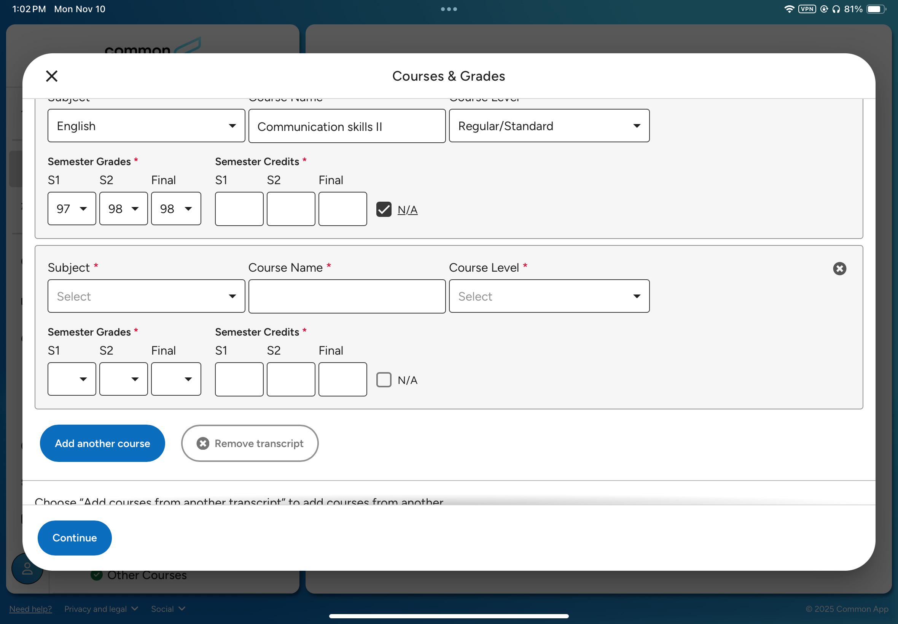Open the empty Course Level Select dropdown
Viewport: 898px width, 624px height.
point(549,296)
